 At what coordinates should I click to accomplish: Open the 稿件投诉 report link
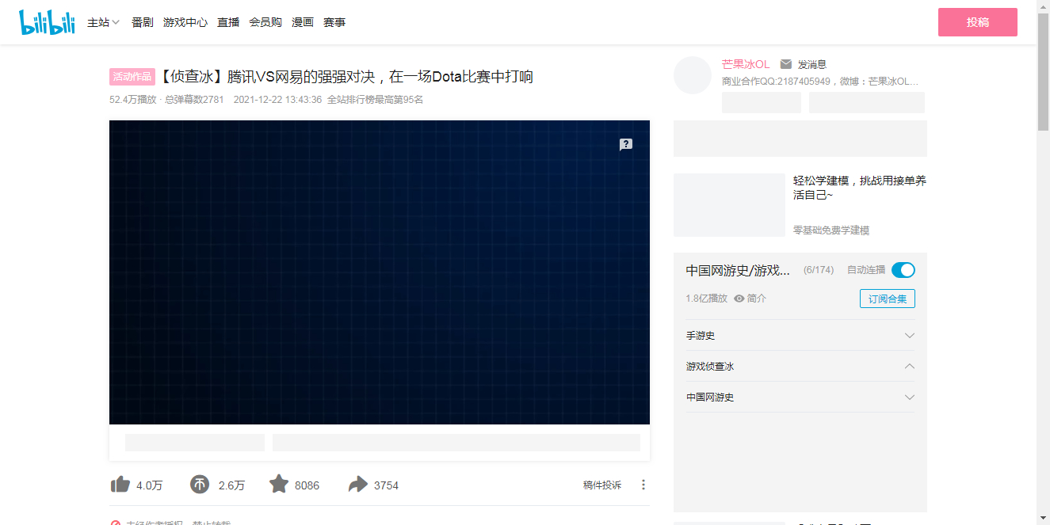[602, 485]
